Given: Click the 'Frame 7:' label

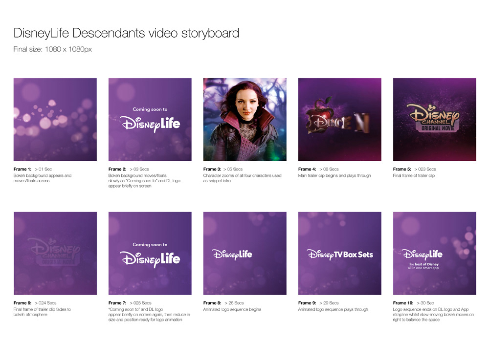Looking at the screenshot, I should (117, 303).
